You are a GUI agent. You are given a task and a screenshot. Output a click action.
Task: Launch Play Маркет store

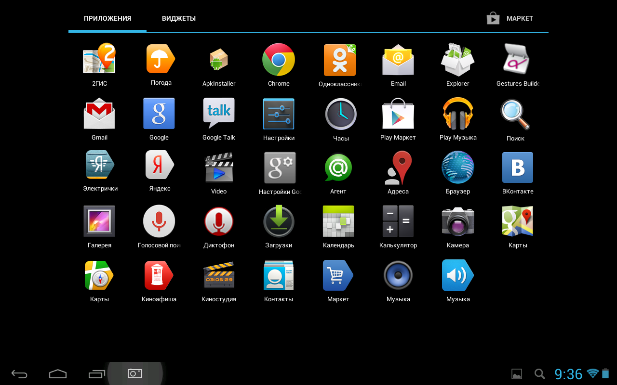click(x=398, y=114)
